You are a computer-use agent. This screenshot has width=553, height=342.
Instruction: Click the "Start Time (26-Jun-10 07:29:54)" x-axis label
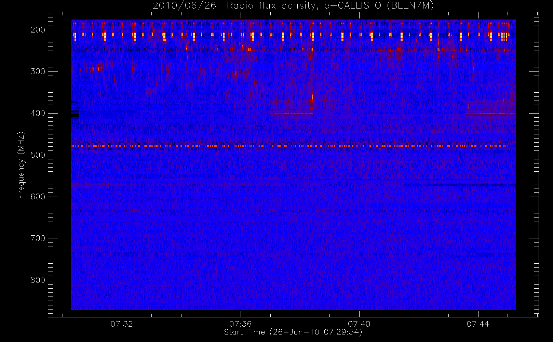tap(293, 332)
